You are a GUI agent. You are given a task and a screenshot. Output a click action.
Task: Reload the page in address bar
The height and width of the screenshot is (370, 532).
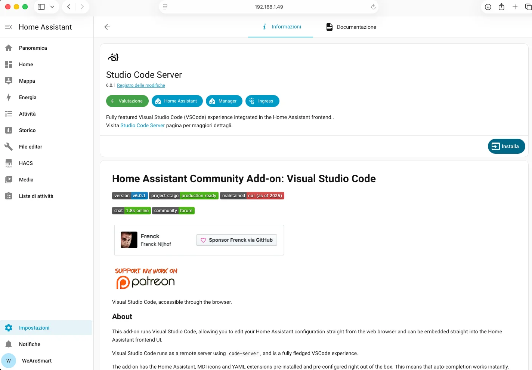coord(373,7)
